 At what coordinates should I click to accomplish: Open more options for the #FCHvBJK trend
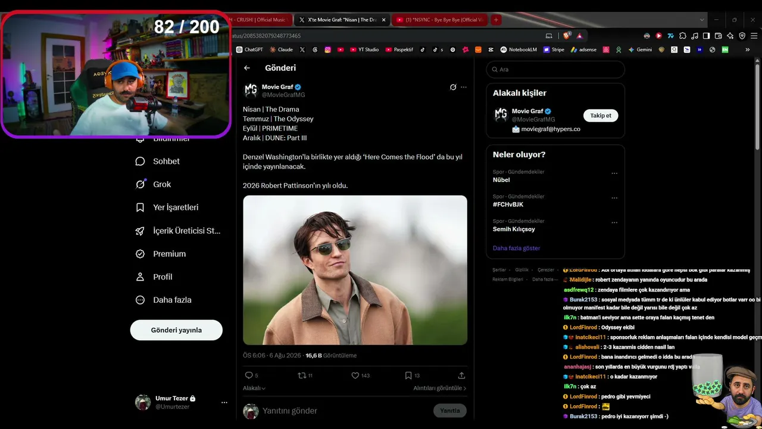[x=614, y=198]
